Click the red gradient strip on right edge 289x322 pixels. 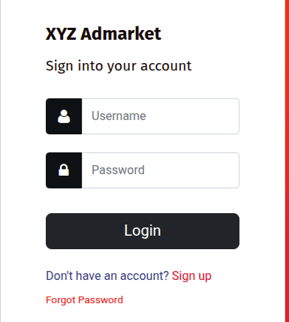coord(287,161)
